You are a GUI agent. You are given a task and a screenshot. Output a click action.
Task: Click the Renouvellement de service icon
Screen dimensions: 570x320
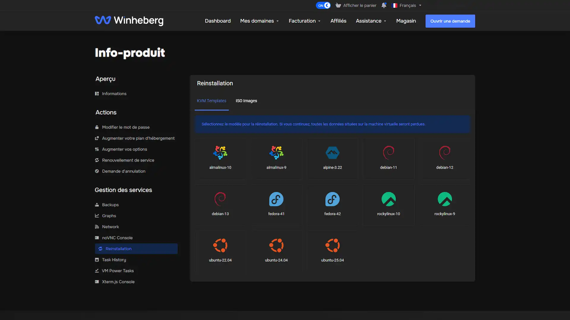pyautogui.click(x=97, y=160)
